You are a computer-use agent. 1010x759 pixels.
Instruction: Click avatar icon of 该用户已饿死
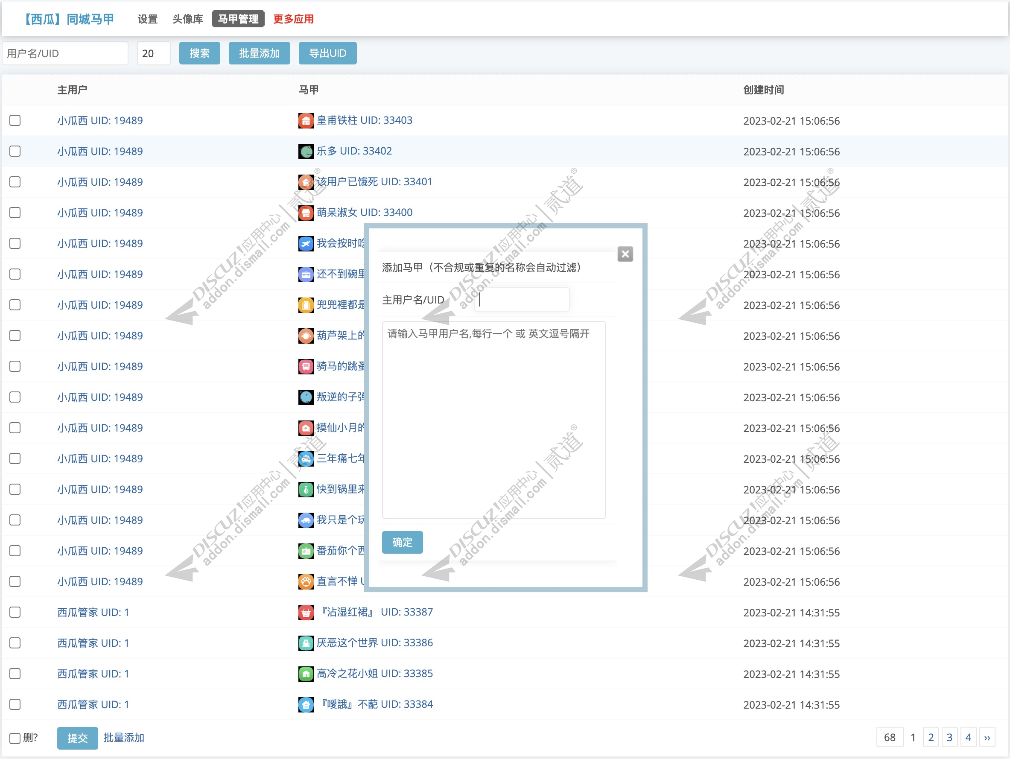click(306, 182)
